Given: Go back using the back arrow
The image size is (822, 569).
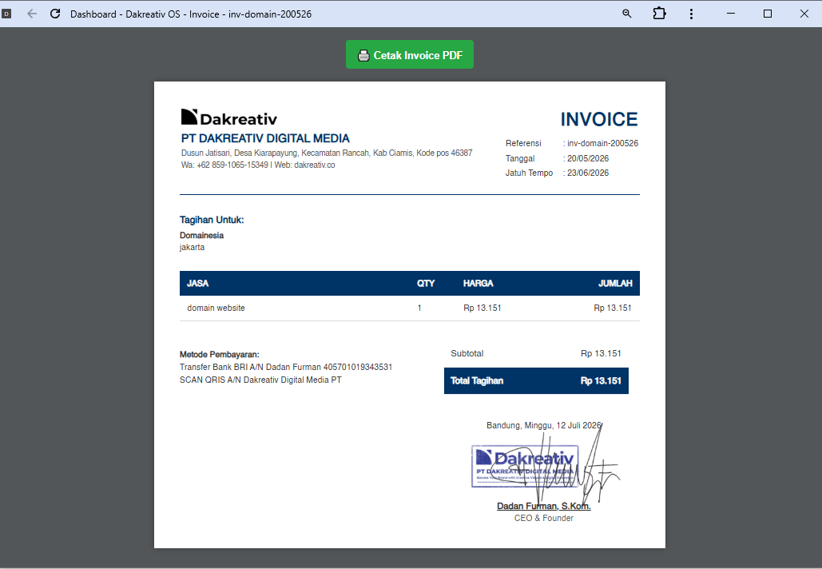Looking at the screenshot, I should click(32, 14).
